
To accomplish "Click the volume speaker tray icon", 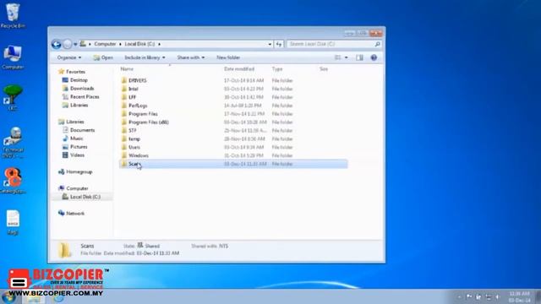I will tap(498, 296).
